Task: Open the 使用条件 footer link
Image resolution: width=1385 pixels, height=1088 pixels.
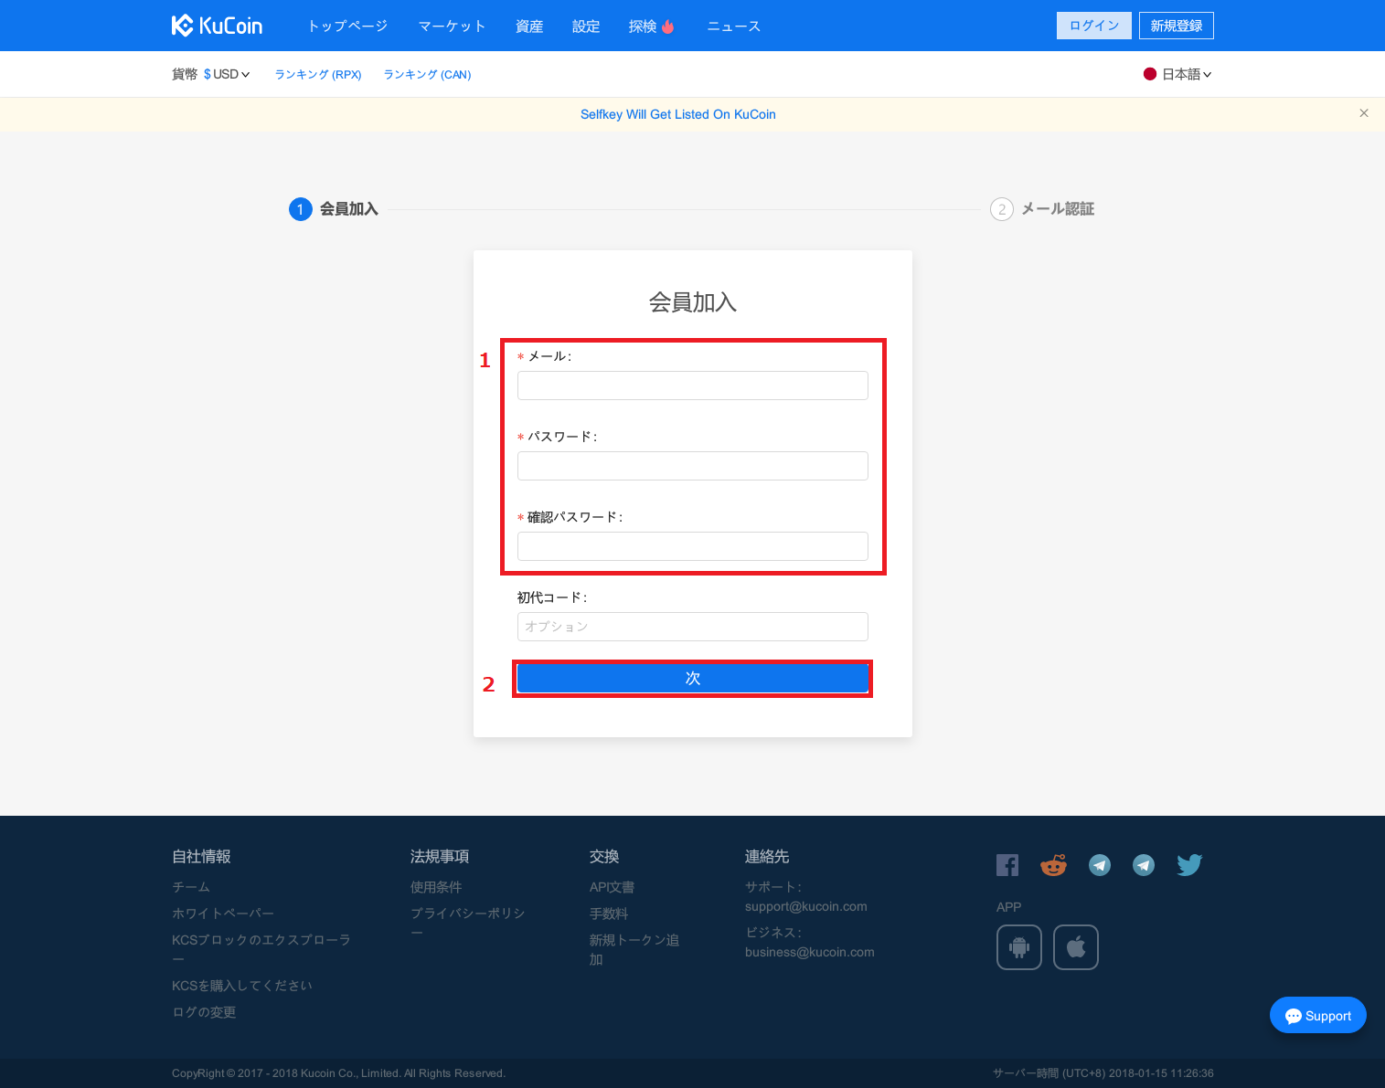Action: 436,887
